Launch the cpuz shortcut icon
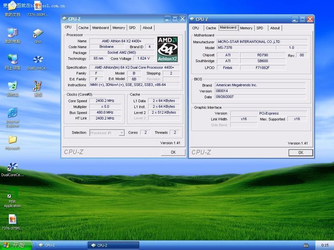 [x=38, y=33]
